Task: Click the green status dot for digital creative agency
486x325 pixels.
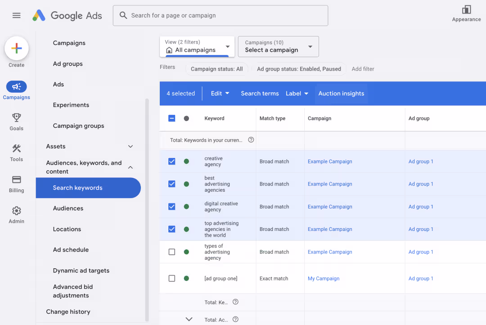Action: coord(186,207)
